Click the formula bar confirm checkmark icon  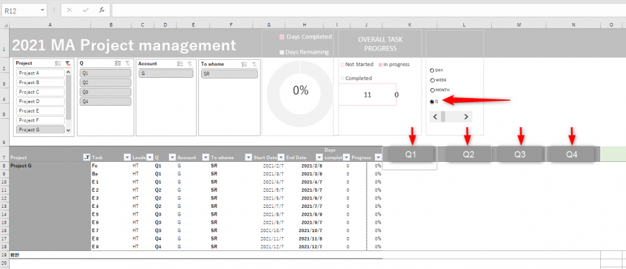pos(86,10)
